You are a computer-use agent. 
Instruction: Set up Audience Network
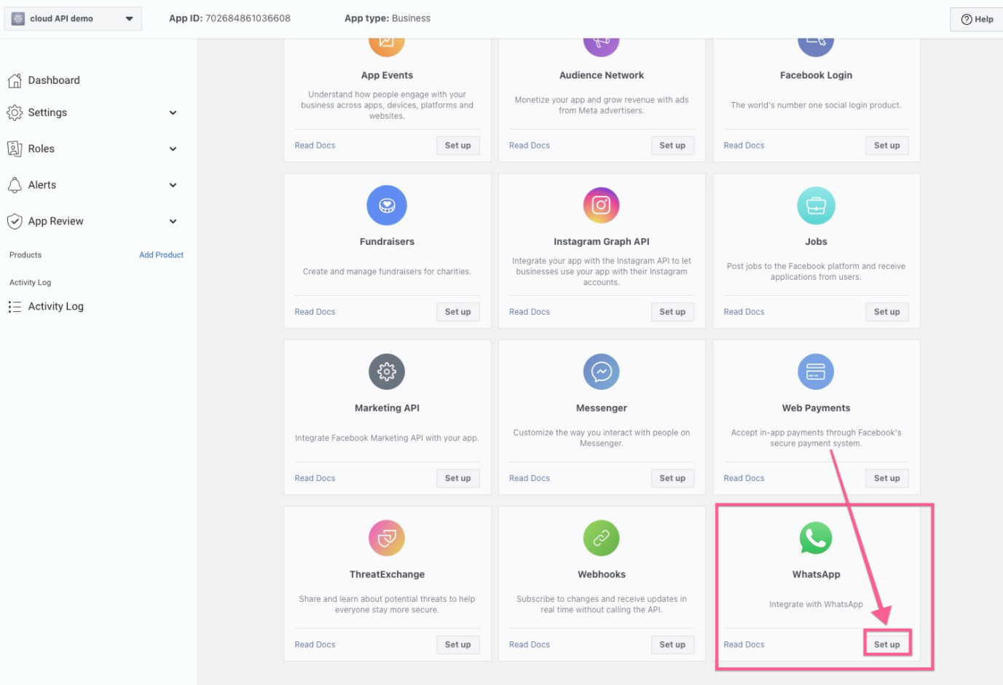[672, 146]
